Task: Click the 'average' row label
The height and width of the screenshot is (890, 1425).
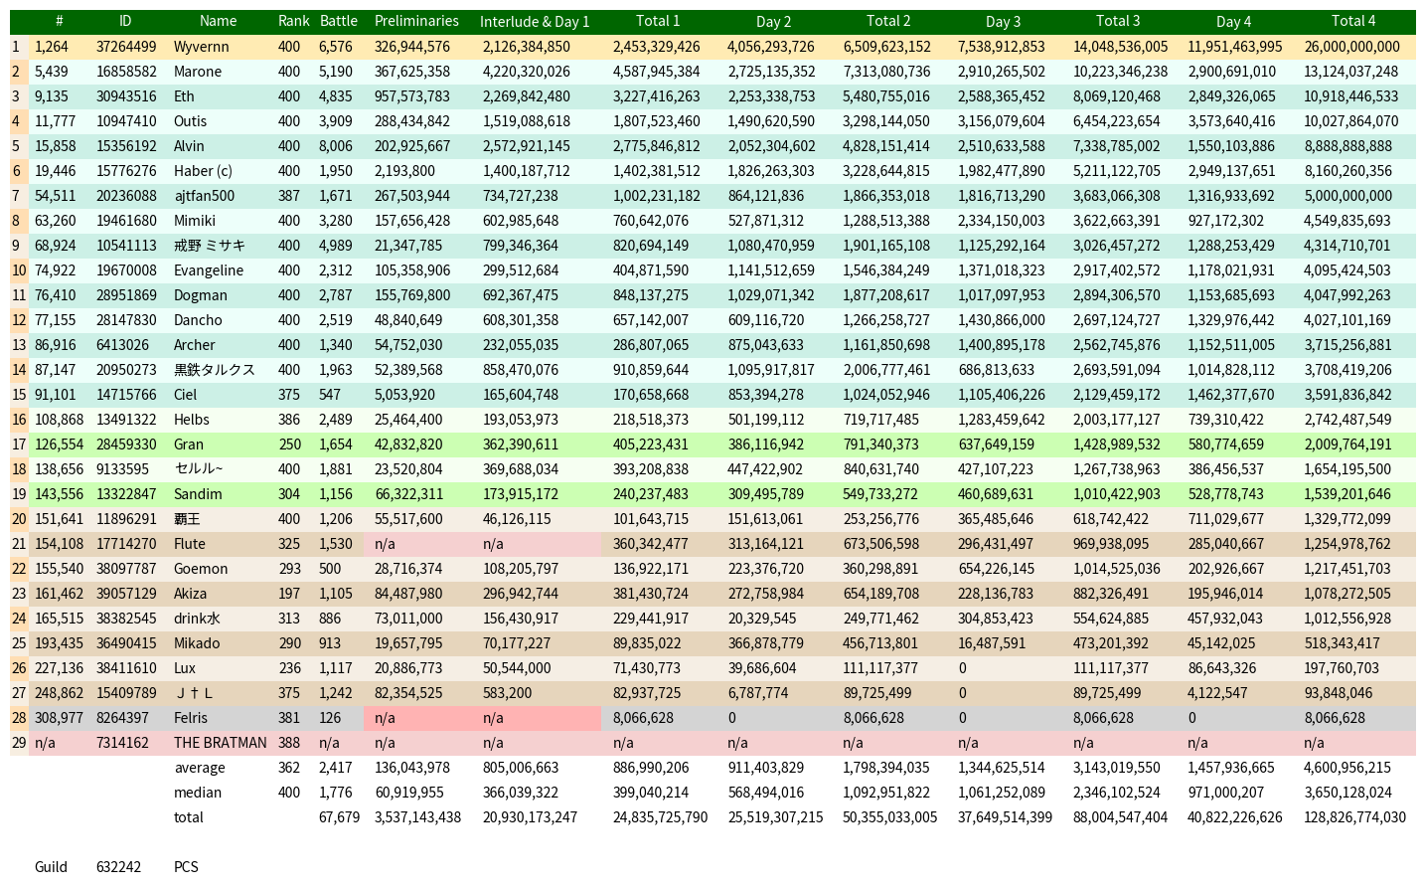Action: (x=200, y=768)
